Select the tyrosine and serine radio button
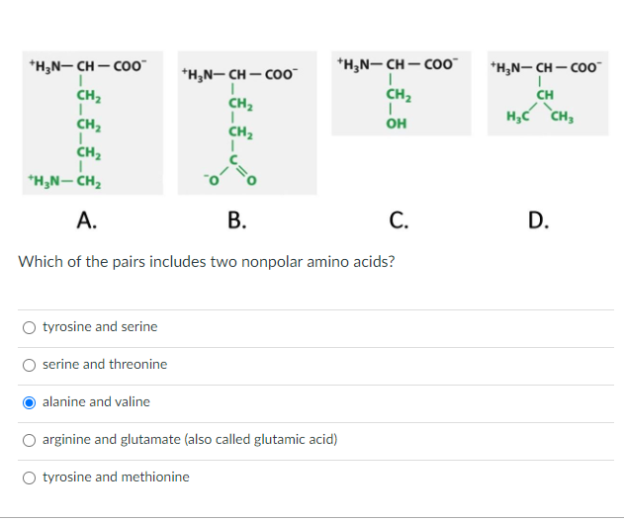 pyautogui.click(x=29, y=327)
